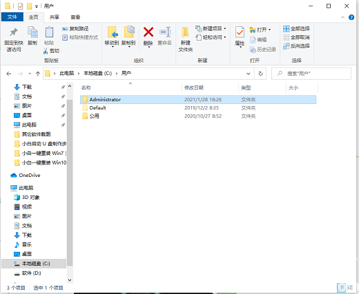Switch to Home (主页) ribbon tab
359x294 pixels.
click(34, 17)
